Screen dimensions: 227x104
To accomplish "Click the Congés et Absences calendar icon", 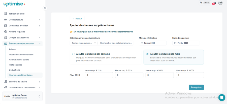I will [6, 38].
